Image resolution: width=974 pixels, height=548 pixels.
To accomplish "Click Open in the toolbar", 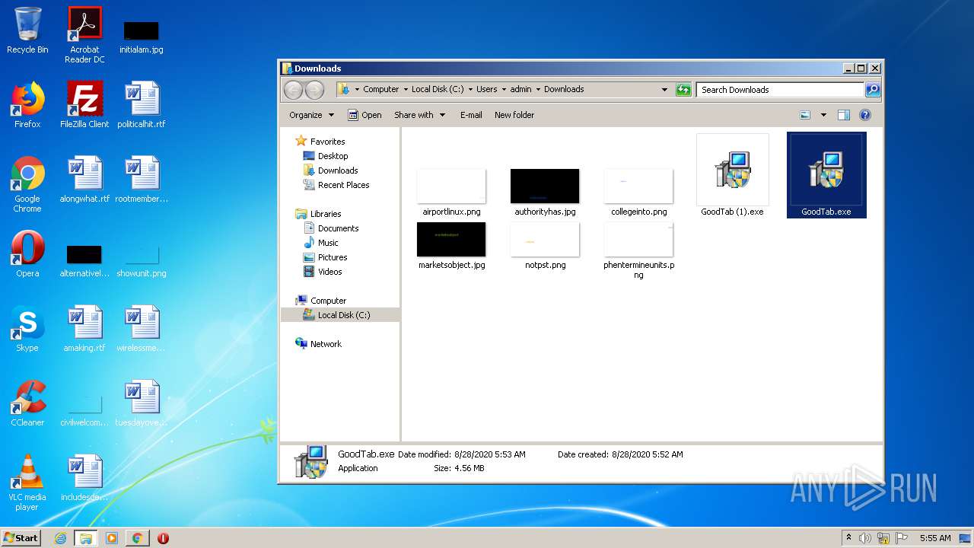I will coord(364,115).
